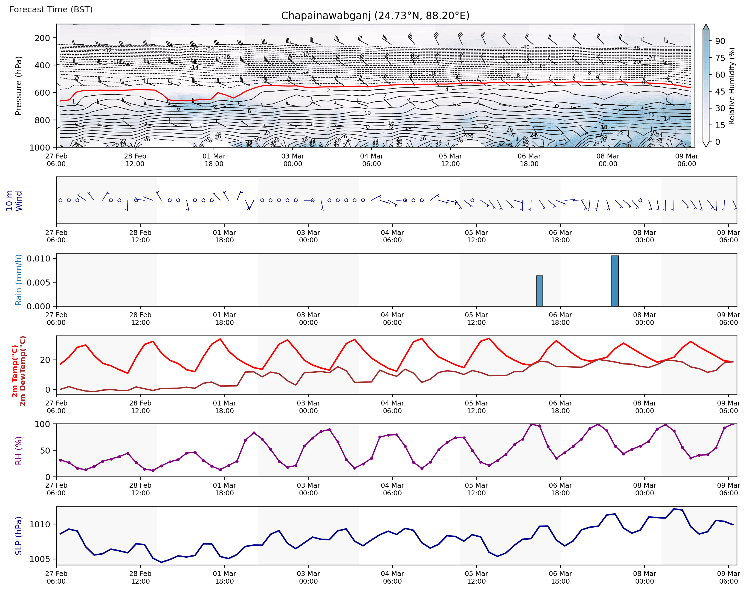Click the upward arrow atop the humidity colorbar
This screenshot has height=591, width=746.
click(706, 27)
